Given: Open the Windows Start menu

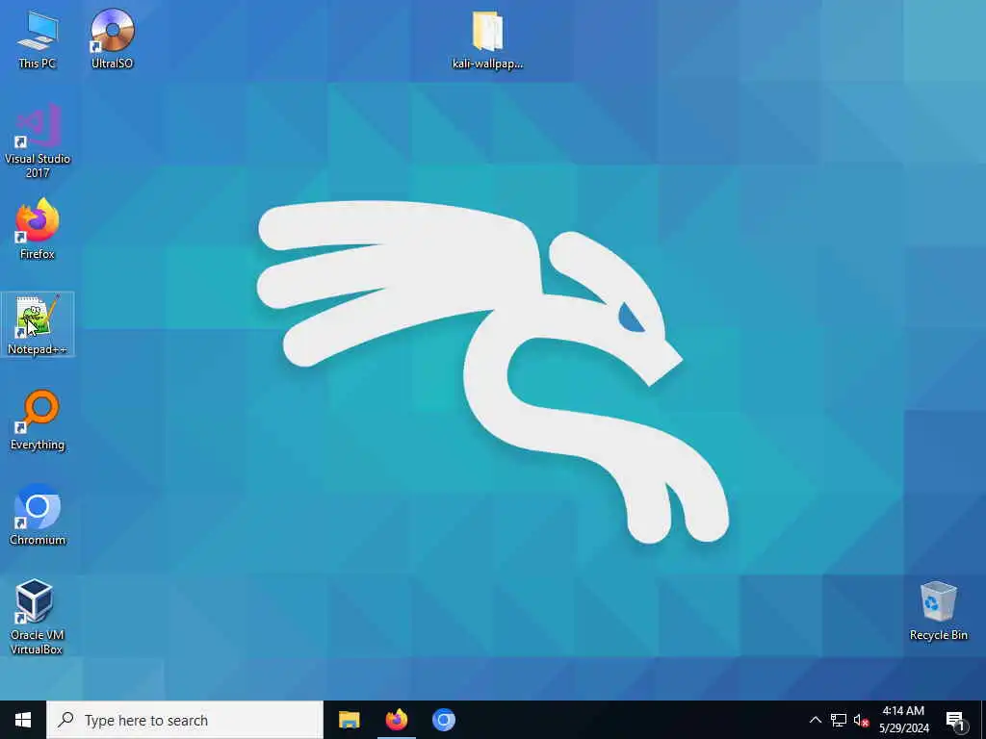Looking at the screenshot, I should pos(23,720).
